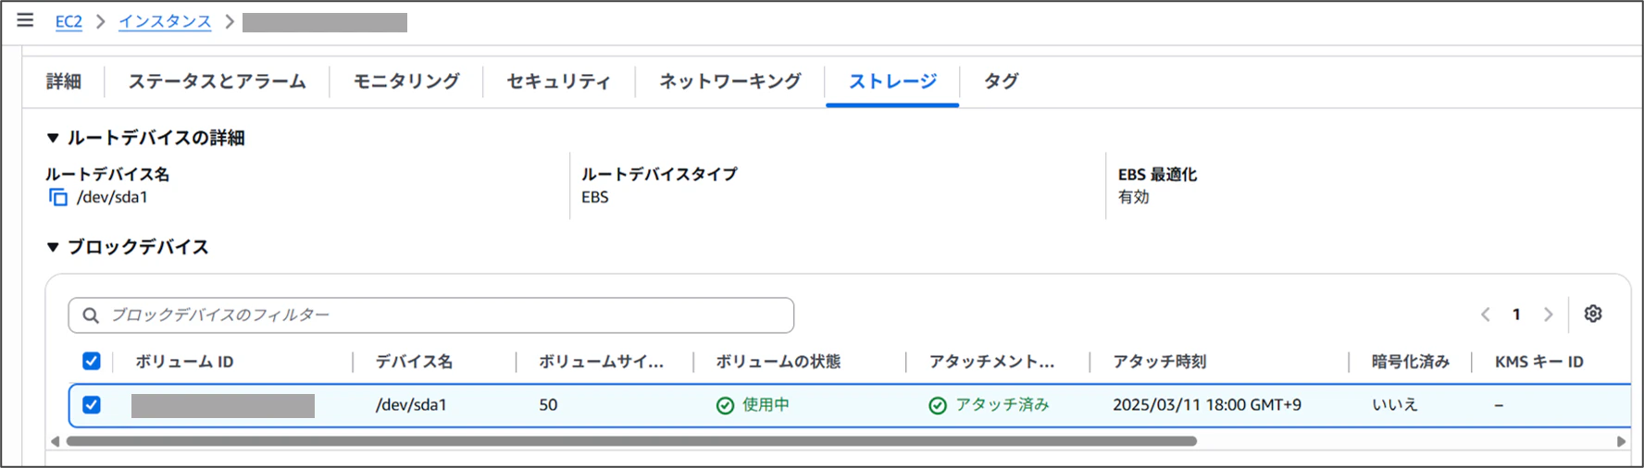The height and width of the screenshot is (468, 1644).
Task: Click the ボリュームの状態 column header
Action: click(x=778, y=362)
